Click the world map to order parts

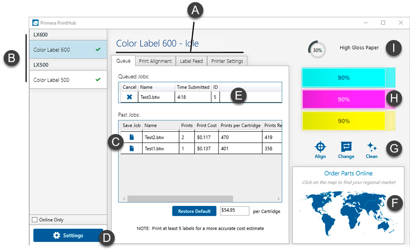[x=348, y=213]
